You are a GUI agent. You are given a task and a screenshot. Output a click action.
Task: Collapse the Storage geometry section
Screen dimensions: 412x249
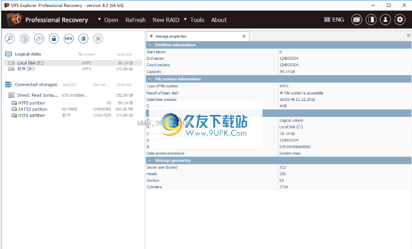[x=150, y=160]
